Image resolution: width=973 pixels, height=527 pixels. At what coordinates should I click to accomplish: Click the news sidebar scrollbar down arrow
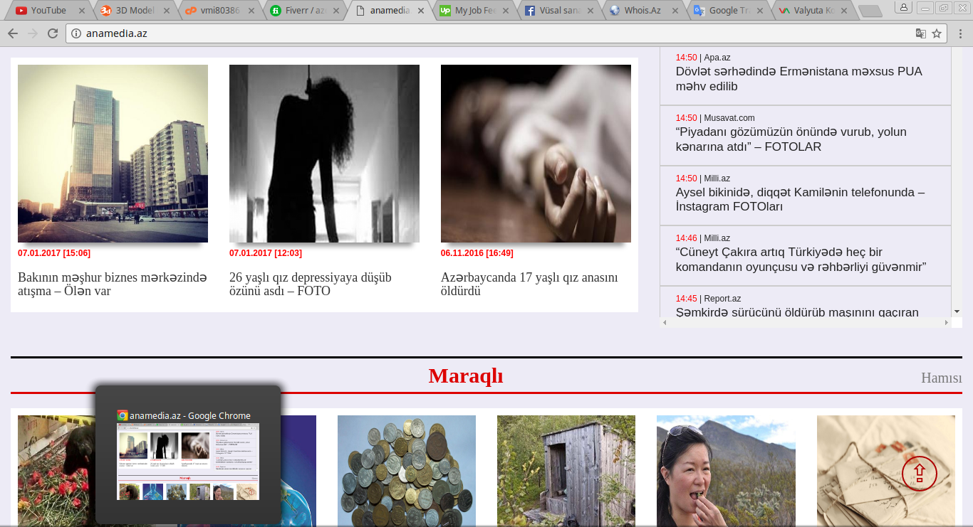tap(957, 311)
